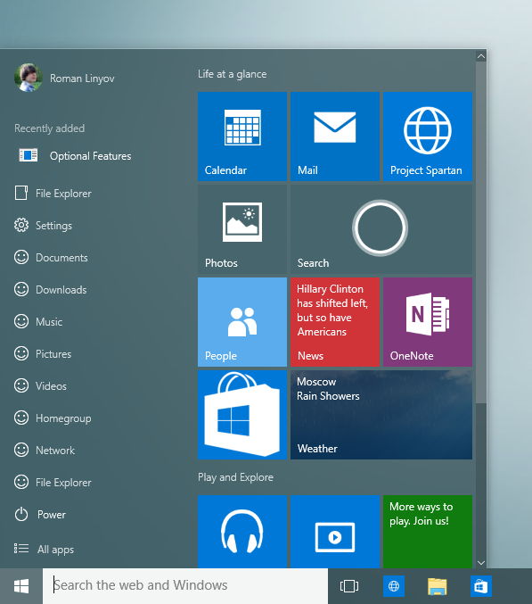Open Roman Linyov account menu
The image size is (532, 604).
pos(64,78)
